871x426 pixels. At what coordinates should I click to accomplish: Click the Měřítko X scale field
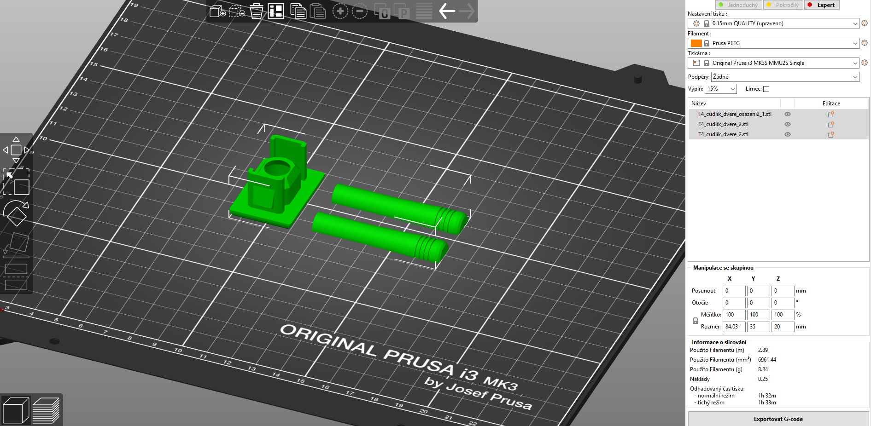pyautogui.click(x=734, y=315)
